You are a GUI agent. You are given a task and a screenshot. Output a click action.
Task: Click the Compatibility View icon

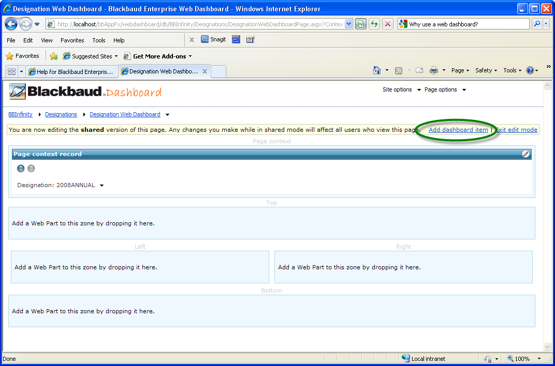361,24
